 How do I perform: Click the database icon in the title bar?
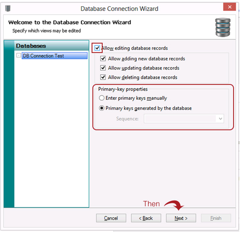coord(8,8)
